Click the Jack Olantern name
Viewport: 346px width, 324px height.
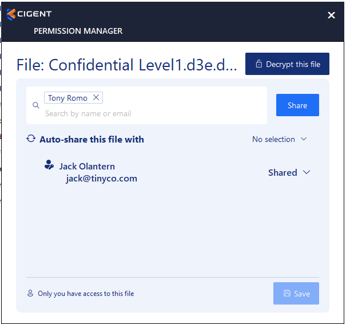coord(87,167)
